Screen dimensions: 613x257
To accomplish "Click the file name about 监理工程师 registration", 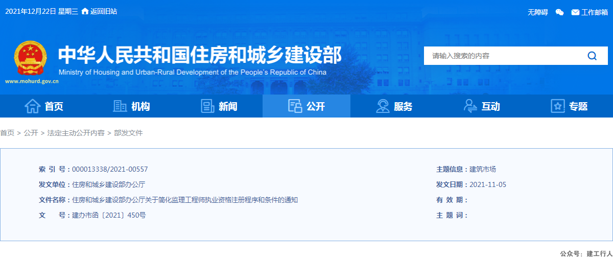I will [185, 200].
